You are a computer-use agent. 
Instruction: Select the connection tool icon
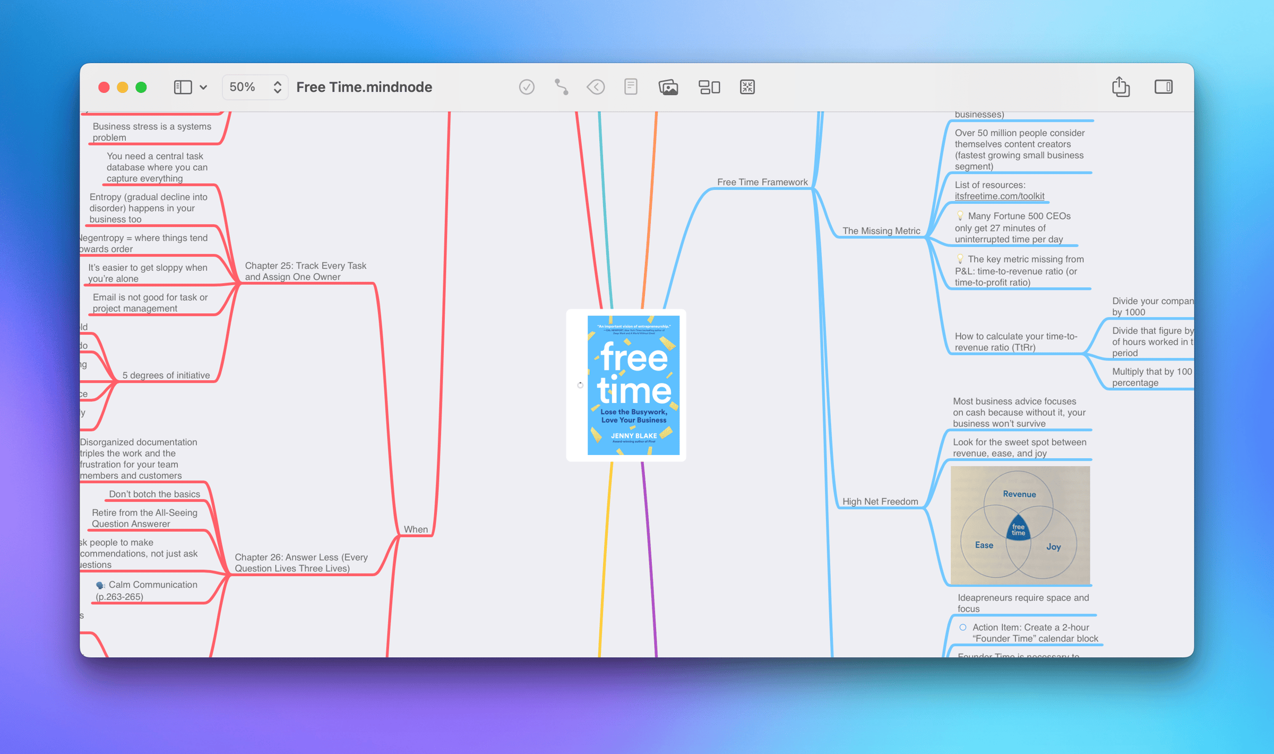pos(561,87)
